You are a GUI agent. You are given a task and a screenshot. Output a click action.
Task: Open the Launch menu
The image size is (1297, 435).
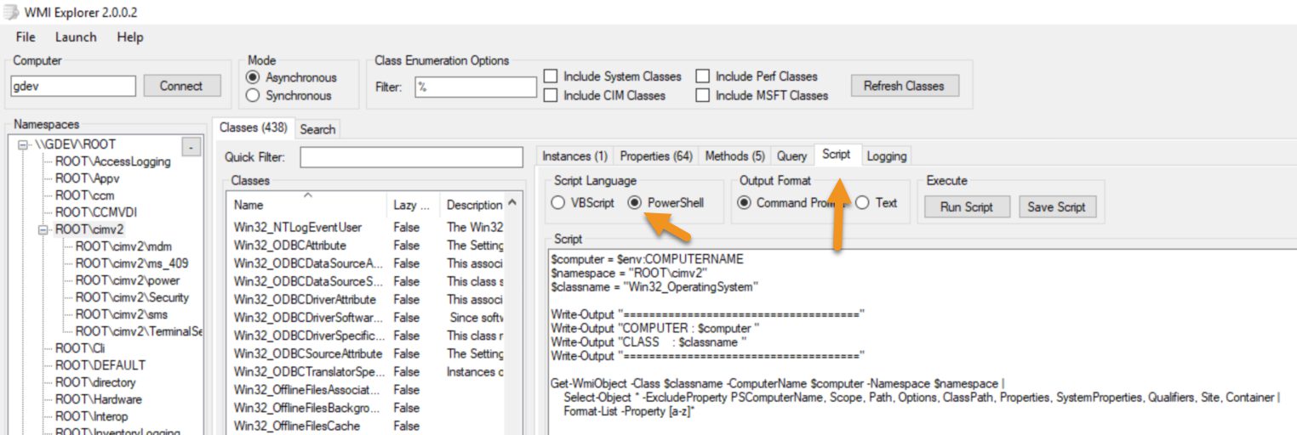click(76, 37)
